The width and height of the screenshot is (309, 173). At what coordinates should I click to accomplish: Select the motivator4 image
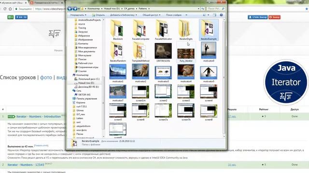coord(186,73)
